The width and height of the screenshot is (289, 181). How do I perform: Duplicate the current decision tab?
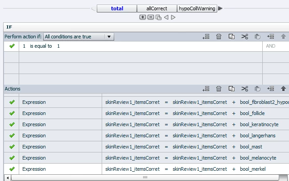158,17
